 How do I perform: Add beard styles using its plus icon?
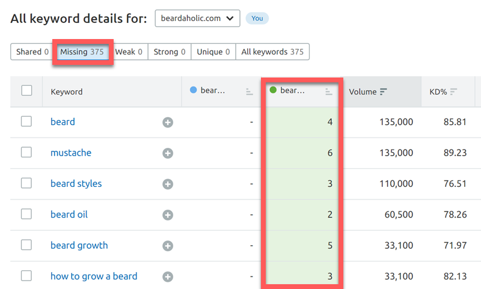168,184
